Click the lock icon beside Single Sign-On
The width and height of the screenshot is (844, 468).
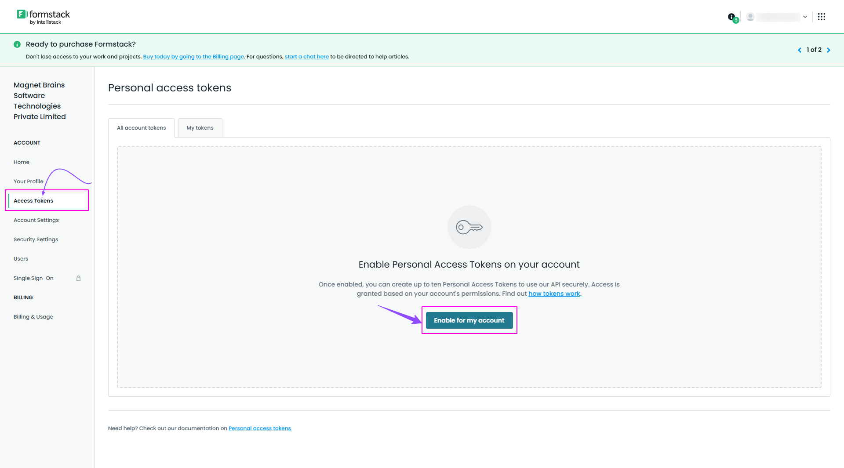(x=78, y=278)
